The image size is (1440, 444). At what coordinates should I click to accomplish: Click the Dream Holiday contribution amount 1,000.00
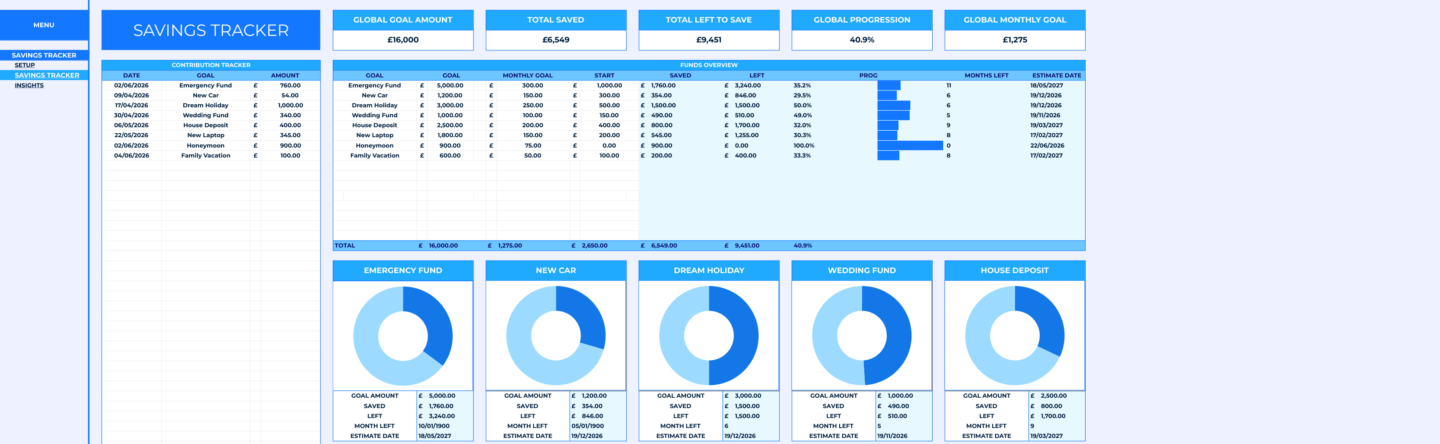point(290,106)
